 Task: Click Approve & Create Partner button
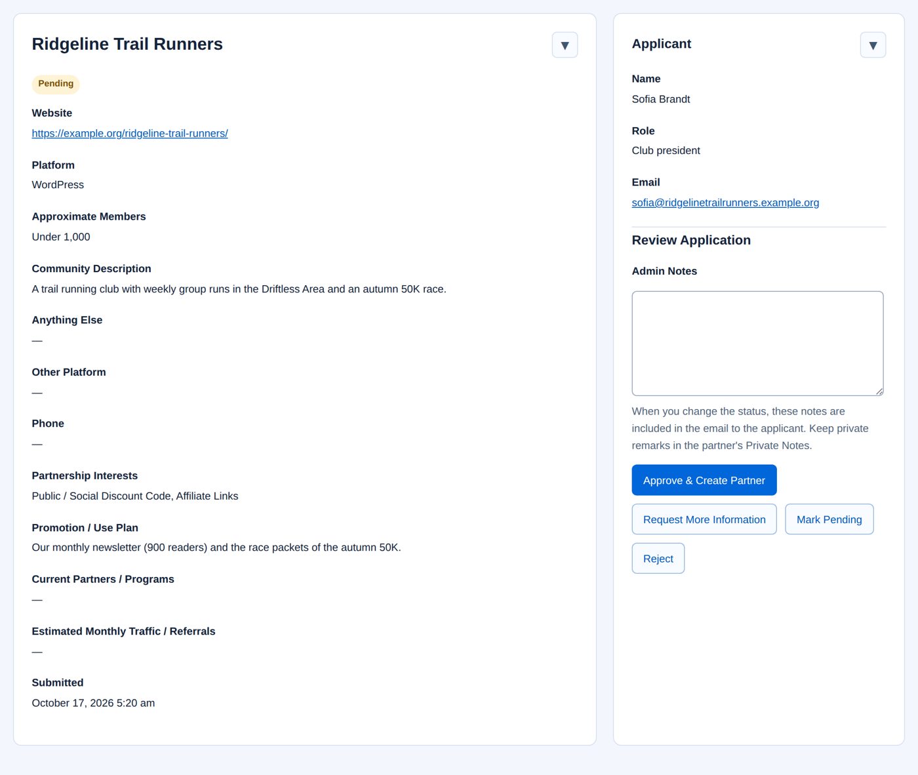704,481
